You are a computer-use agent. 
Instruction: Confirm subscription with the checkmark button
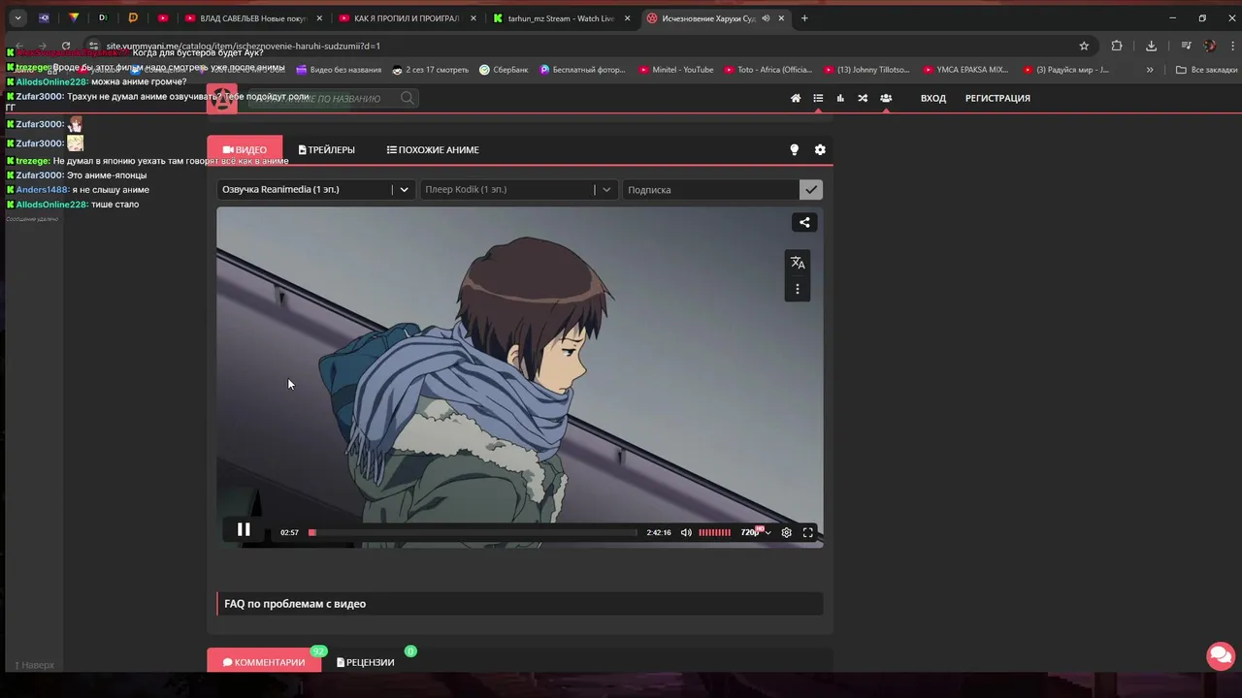pyautogui.click(x=811, y=190)
